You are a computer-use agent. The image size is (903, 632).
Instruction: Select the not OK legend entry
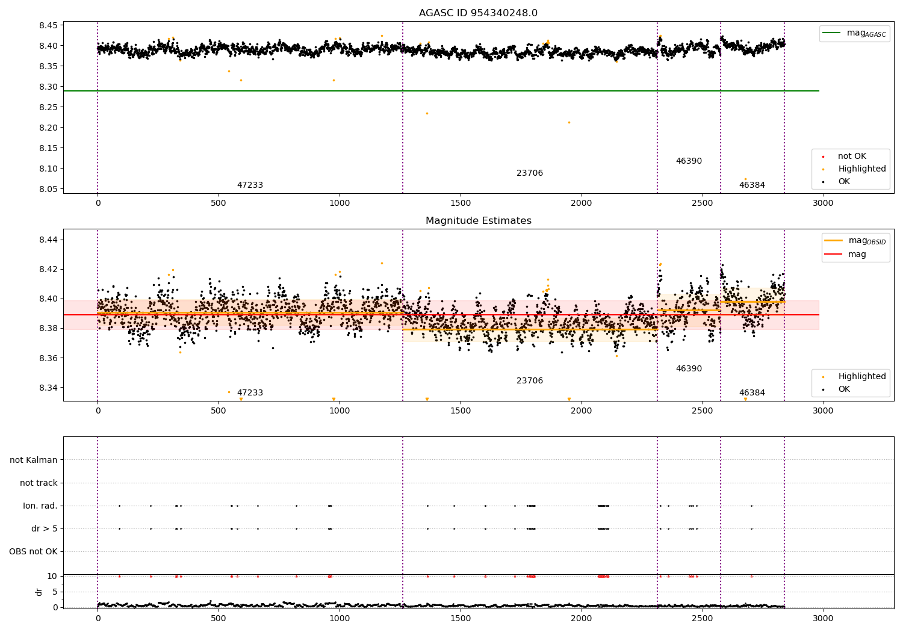[852, 156]
